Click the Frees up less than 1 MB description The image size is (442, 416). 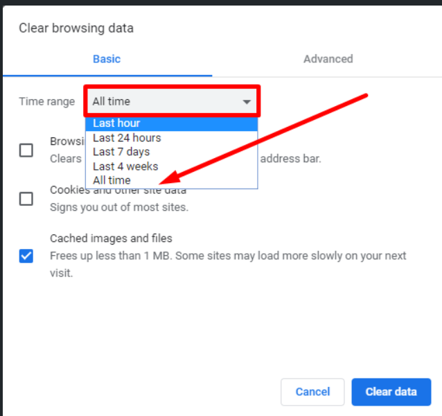tap(229, 256)
